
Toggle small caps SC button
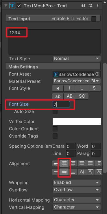[82, 96]
